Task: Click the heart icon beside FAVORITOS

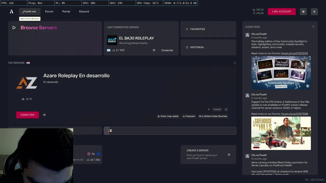Action: tap(187, 29)
